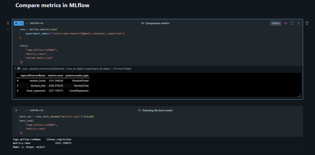Select the LinearRegression model type cell
315x155 pixels.
click(79, 91)
